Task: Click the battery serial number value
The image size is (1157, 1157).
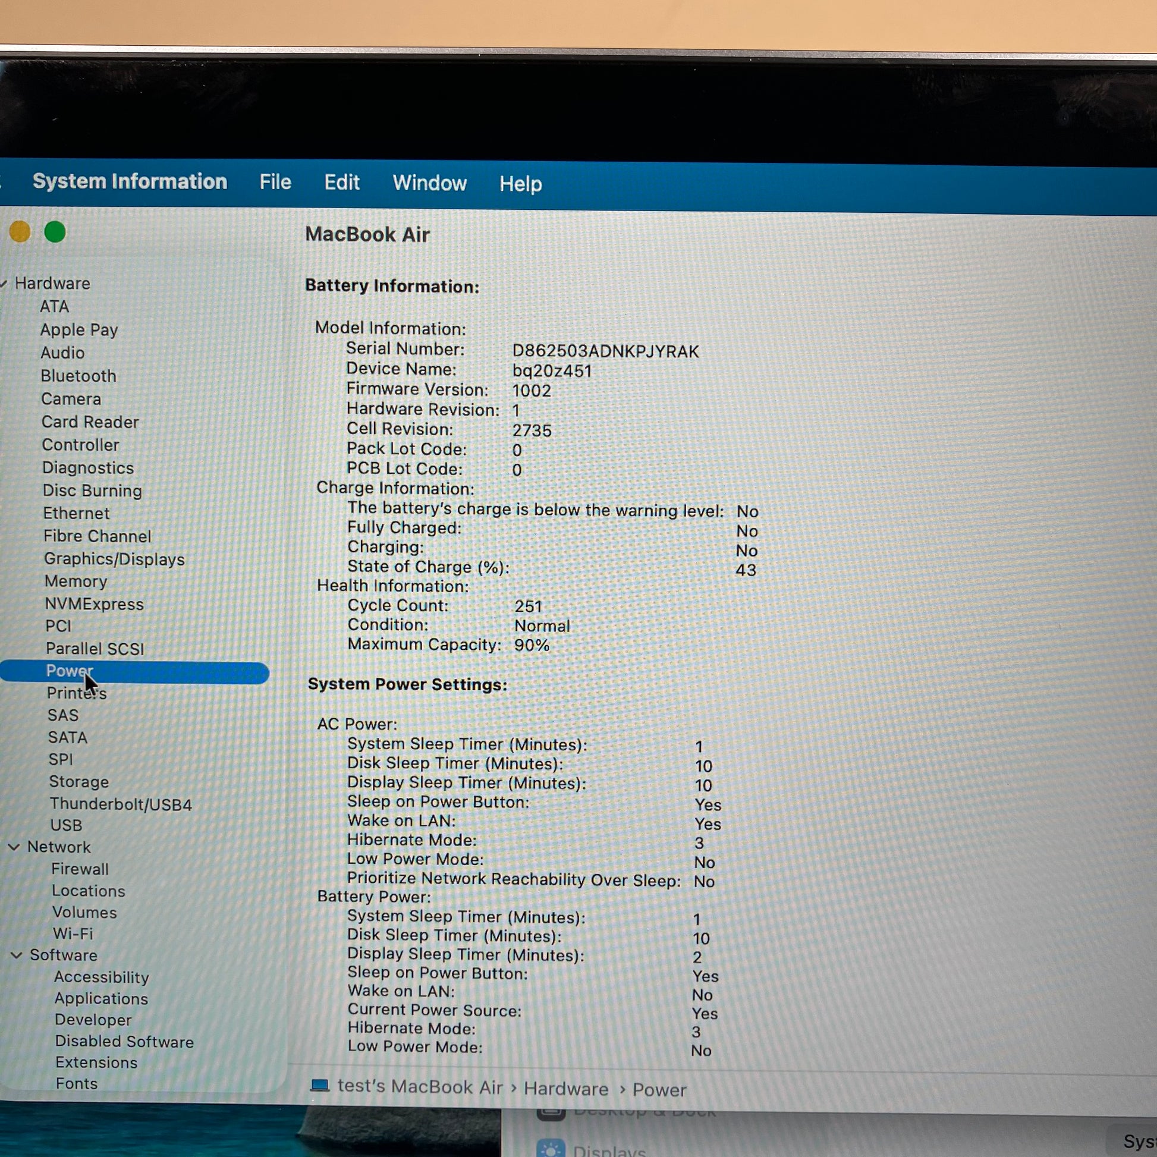Action: (605, 351)
